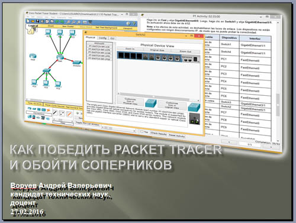The image size is (296, 223).
Task: Click Customize Icon in Physical View button
Action: click(x=130, y=101)
